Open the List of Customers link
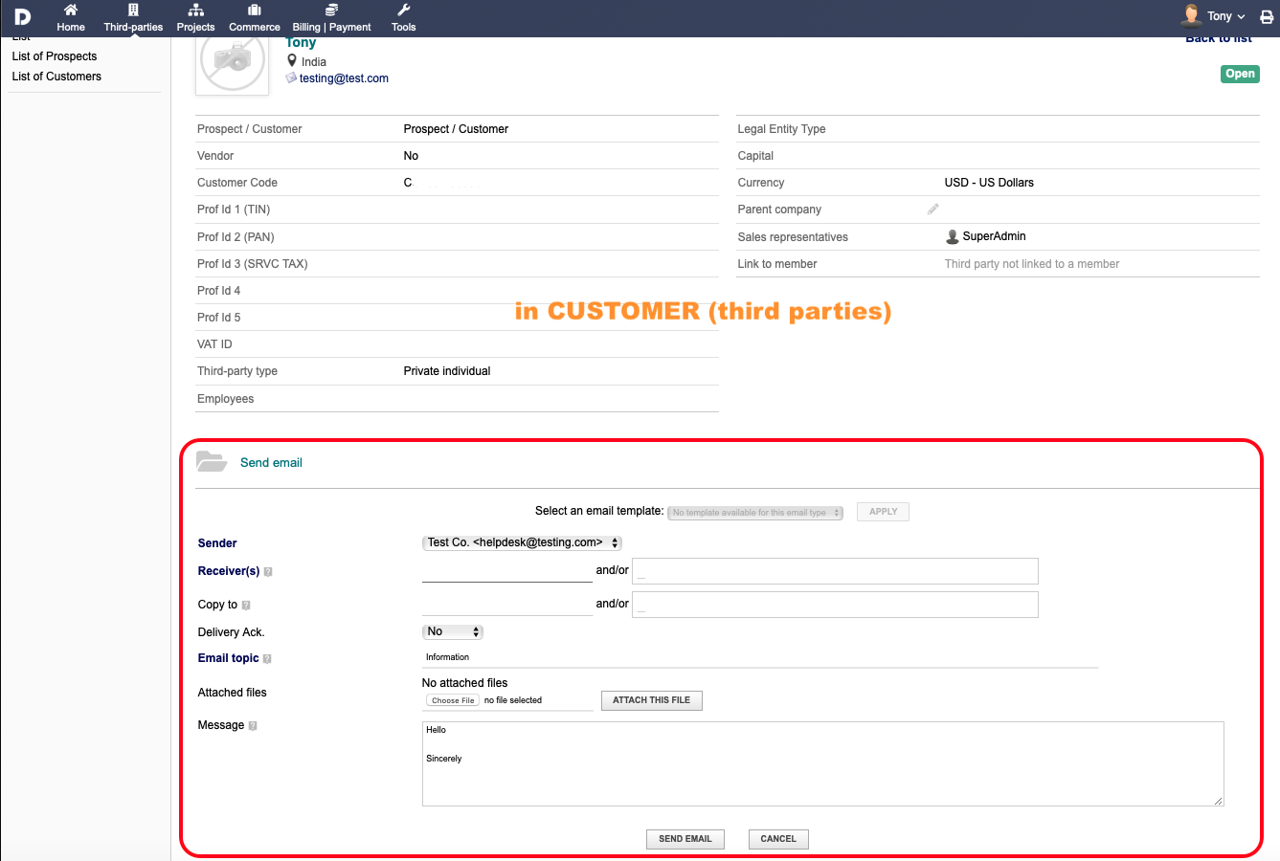The height and width of the screenshot is (861, 1280). tap(56, 77)
